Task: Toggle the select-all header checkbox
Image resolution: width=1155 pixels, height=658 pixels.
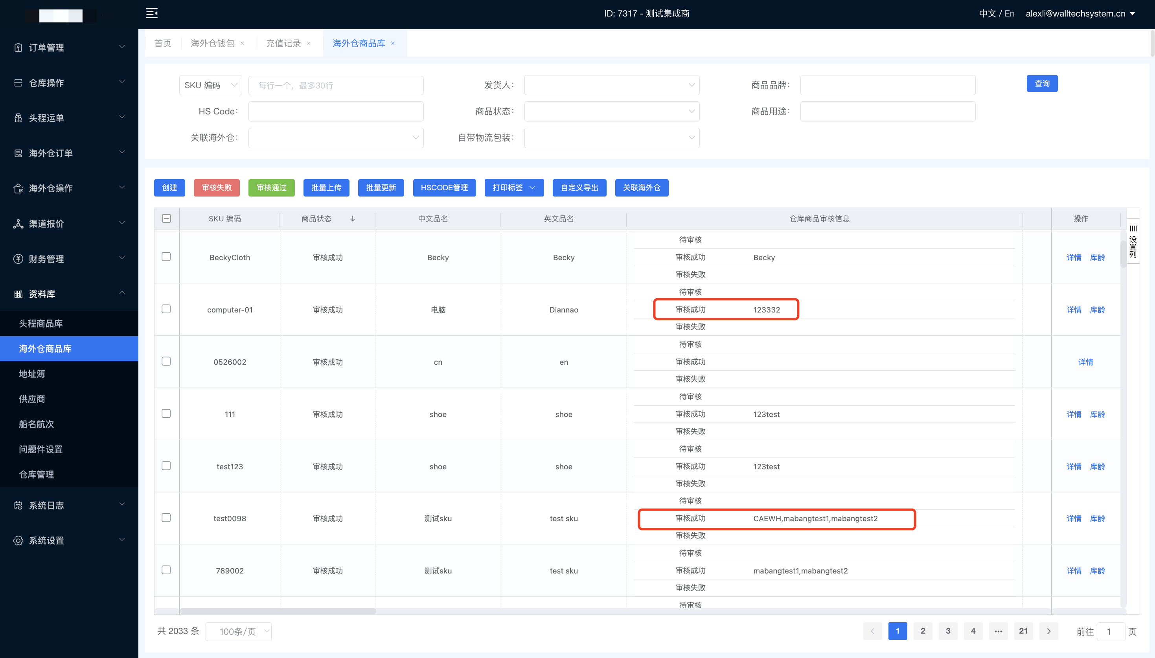Action: (x=166, y=219)
